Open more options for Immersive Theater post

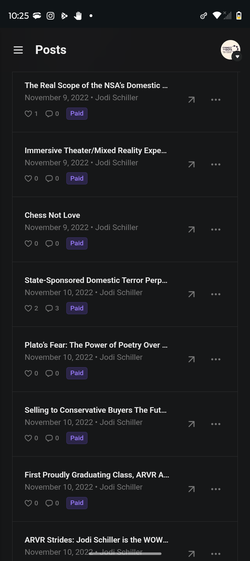(x=216, y=165)
